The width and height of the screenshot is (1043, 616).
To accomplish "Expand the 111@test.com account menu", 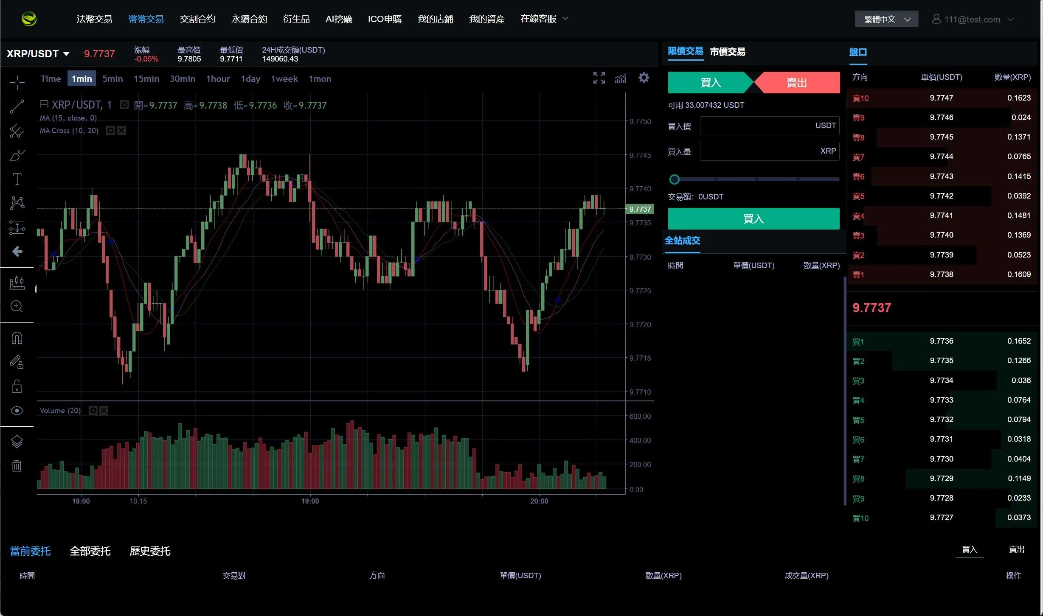I will 972,19.
